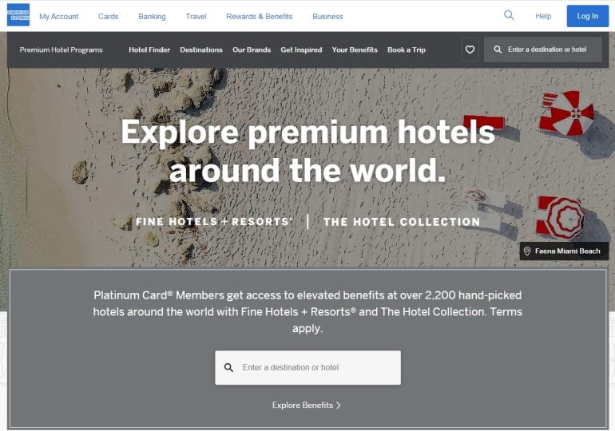Image resolution: width=615 pixels, height=431 pixels.
Task: Focus navbar destination search field
Action: (543, 49)
